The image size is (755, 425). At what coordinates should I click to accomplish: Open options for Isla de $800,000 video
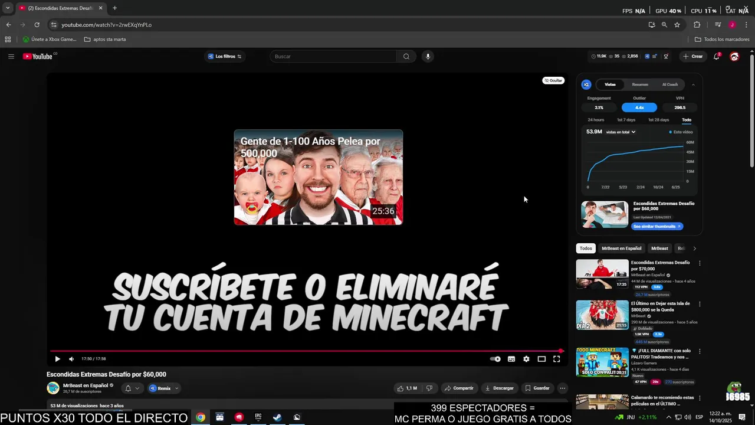coord(700,304)
